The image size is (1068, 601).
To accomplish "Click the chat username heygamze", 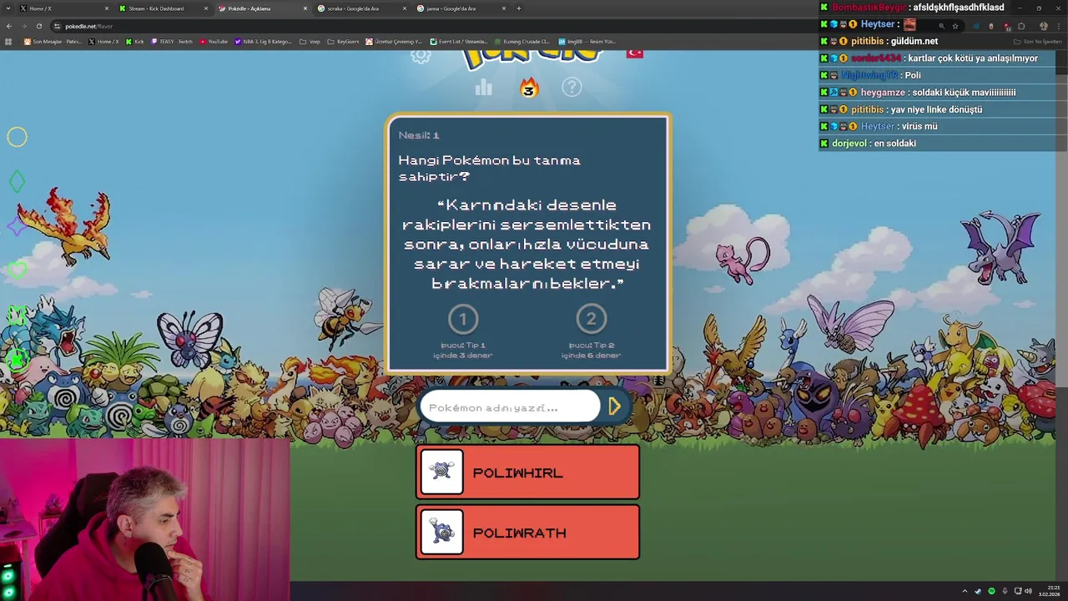I will [x=883, y=93].
